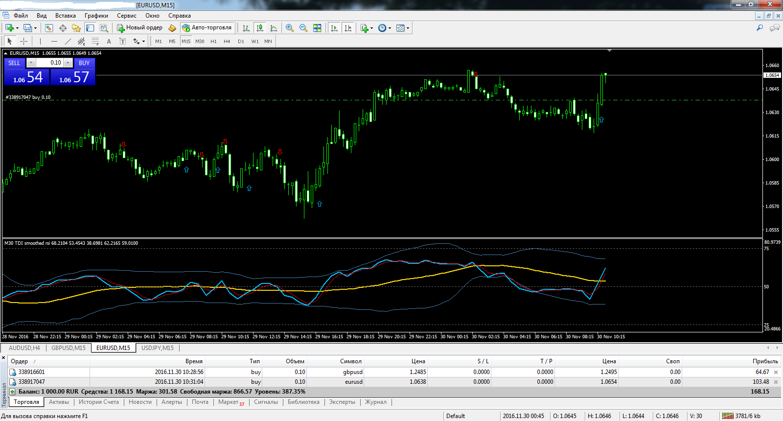Click the Новый ордер button
Screen dimensions: 783x421
point(139,28)
